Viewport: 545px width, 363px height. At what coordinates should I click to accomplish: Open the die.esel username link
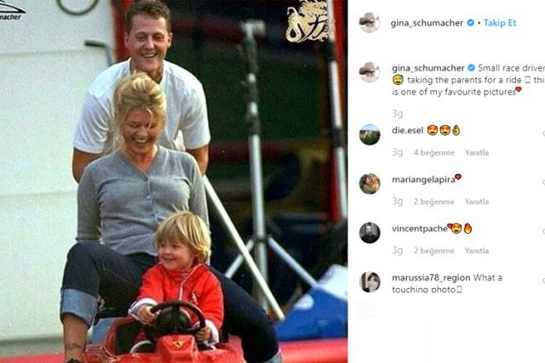407,130
